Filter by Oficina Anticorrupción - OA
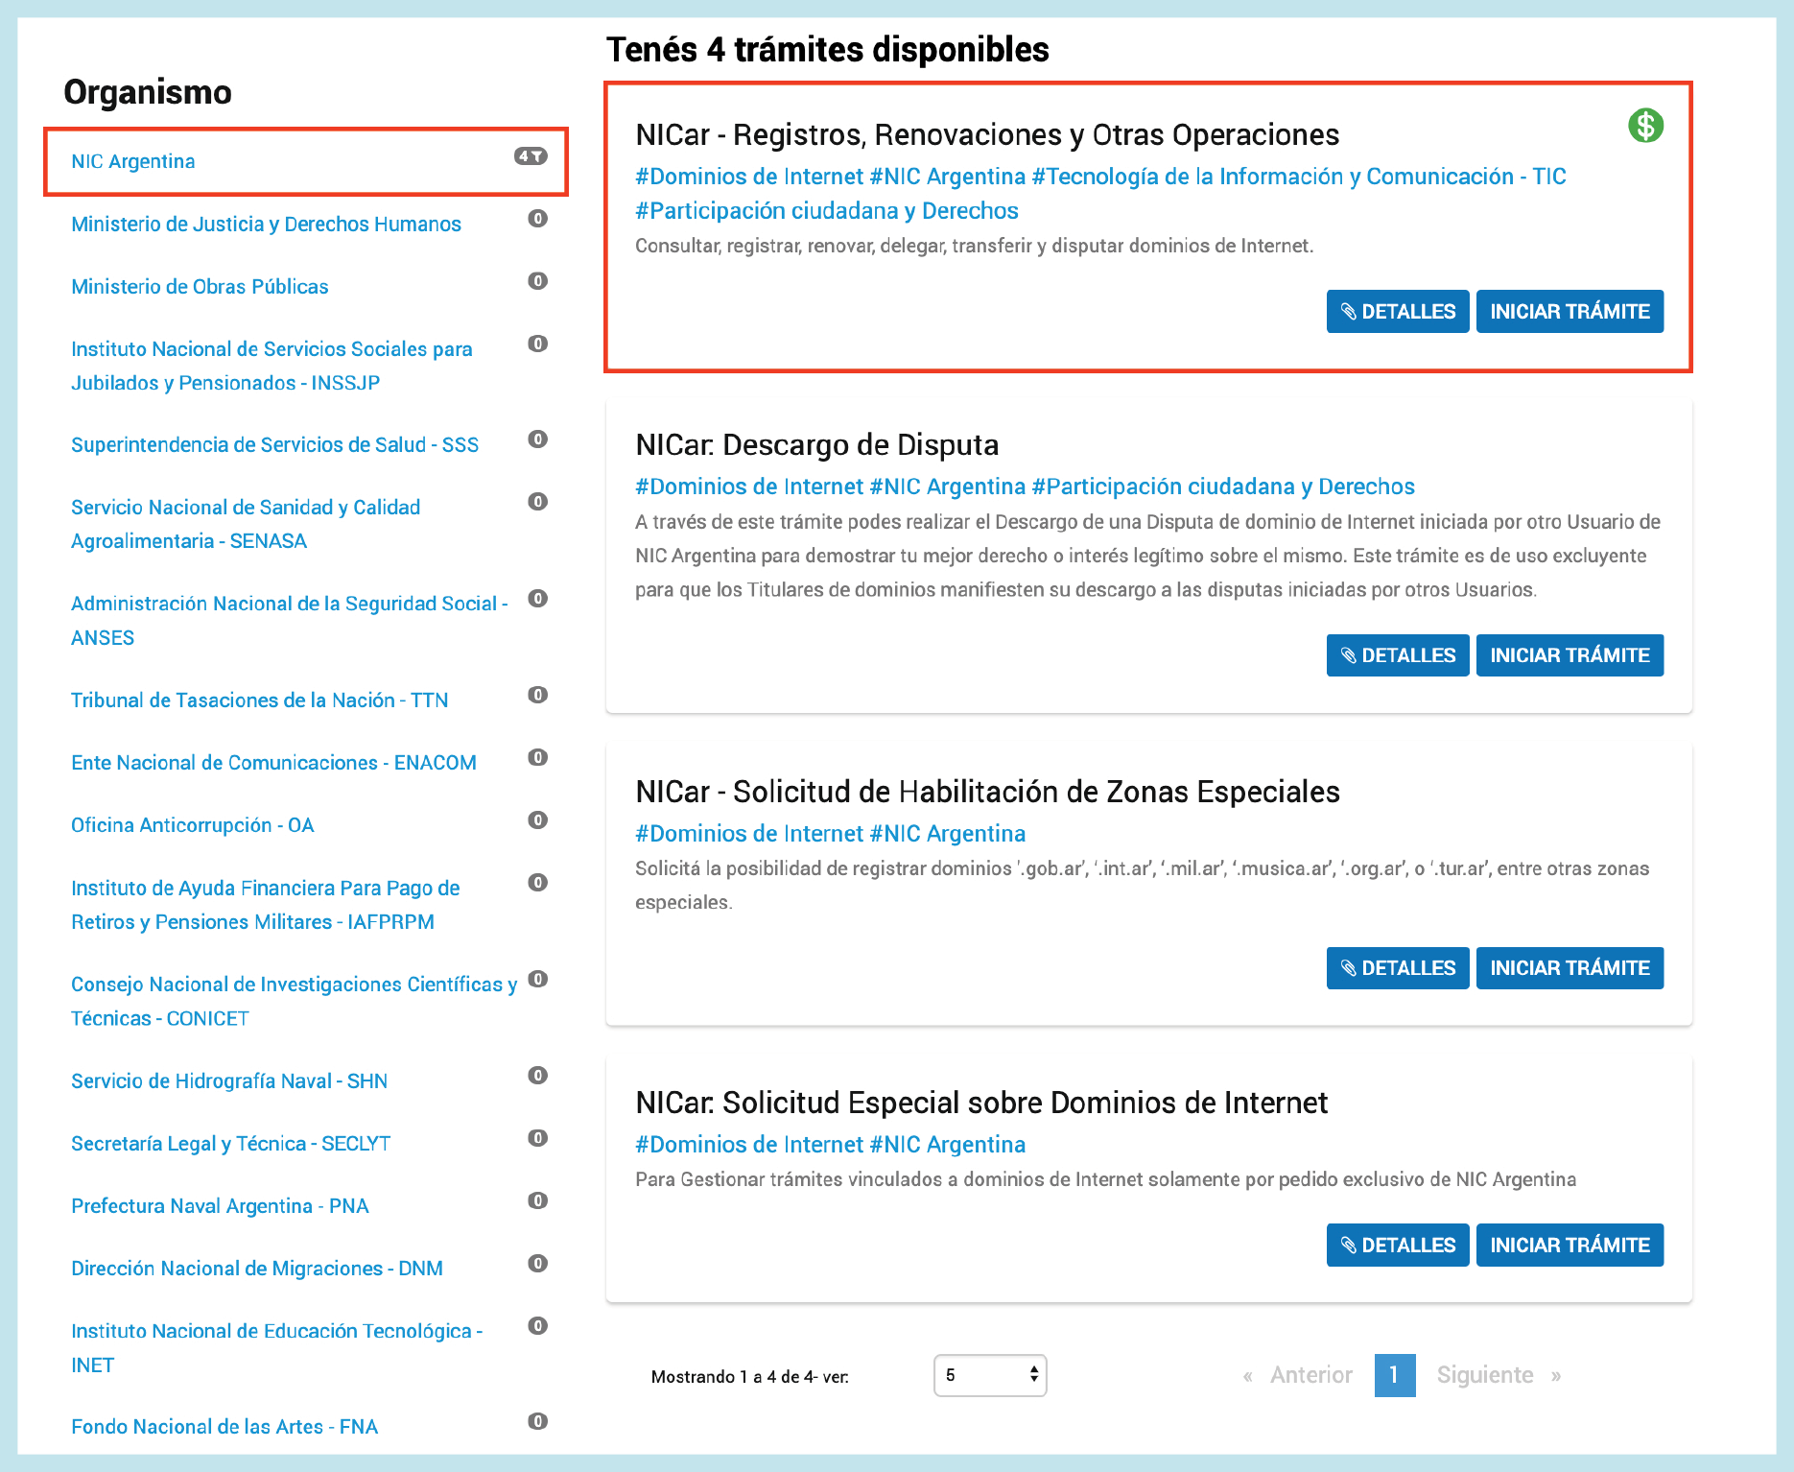This screenshot has width=1794, height=1472. 193,825
